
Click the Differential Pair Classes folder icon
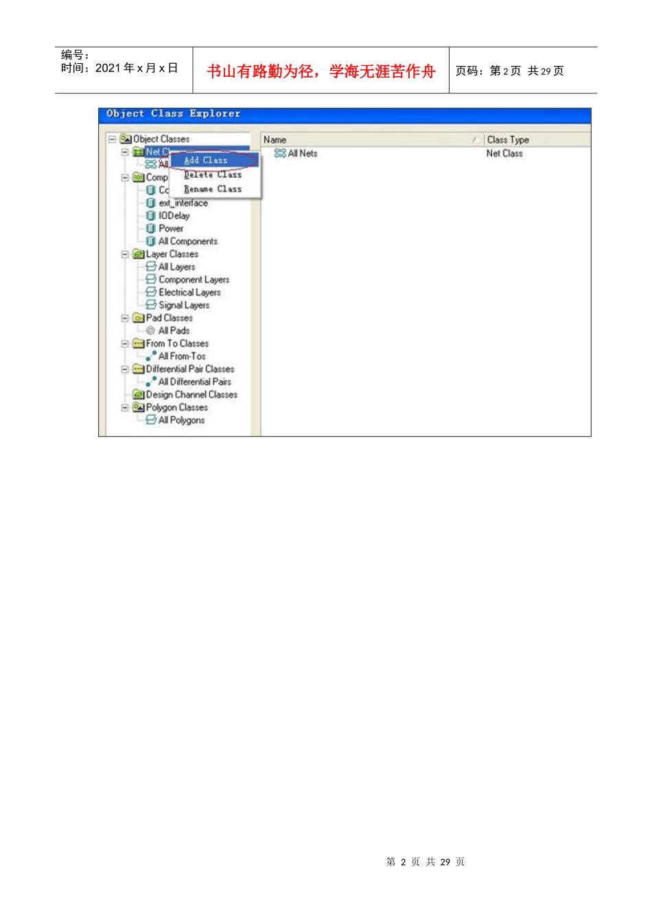139,369
